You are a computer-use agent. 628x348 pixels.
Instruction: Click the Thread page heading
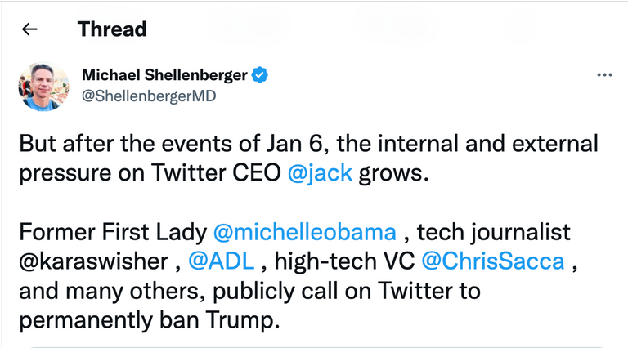(x=112, y=29)
